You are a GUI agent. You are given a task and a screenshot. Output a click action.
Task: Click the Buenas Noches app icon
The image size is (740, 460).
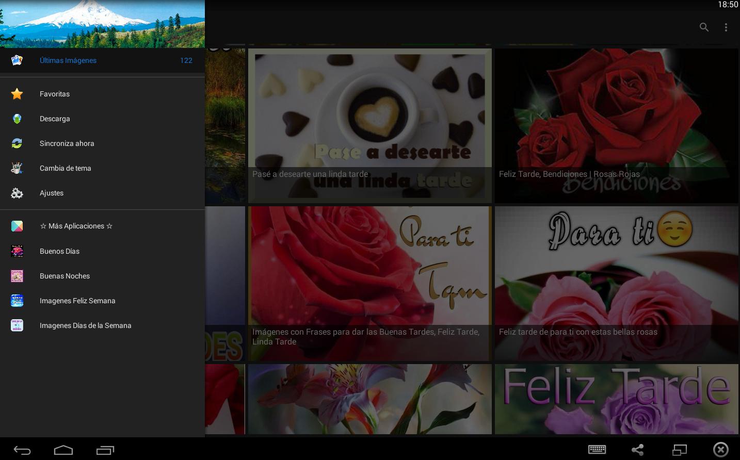[17, 276]
